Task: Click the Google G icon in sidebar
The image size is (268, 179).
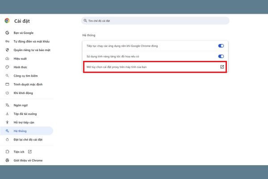Action: tap(7, 33)
